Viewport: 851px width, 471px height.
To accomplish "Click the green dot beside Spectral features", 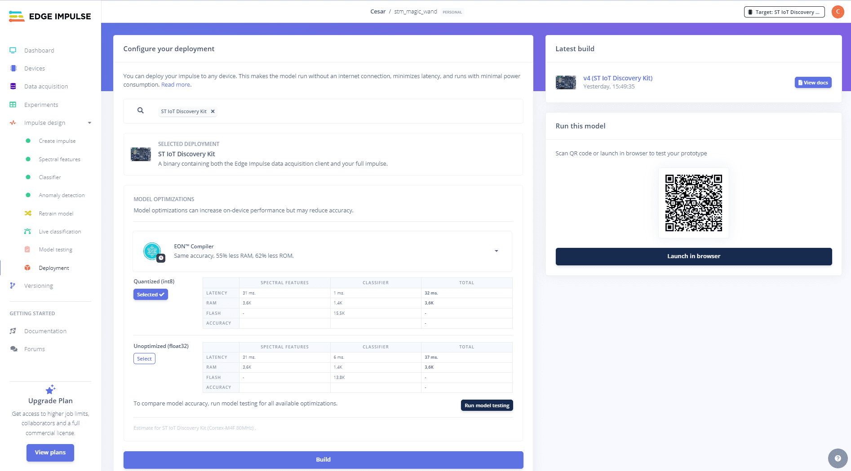I will (x=28, y=159).
